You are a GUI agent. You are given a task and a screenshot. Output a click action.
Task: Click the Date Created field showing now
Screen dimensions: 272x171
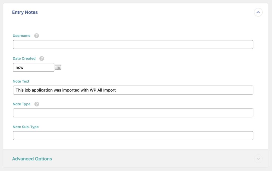(x=33, y=67)
